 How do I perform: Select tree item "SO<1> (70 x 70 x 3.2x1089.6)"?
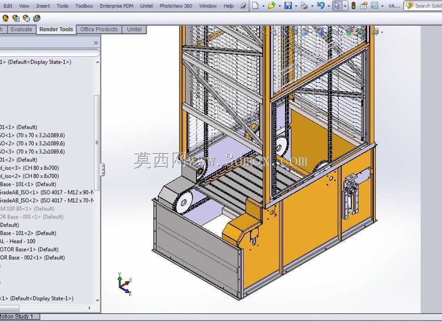32,135
